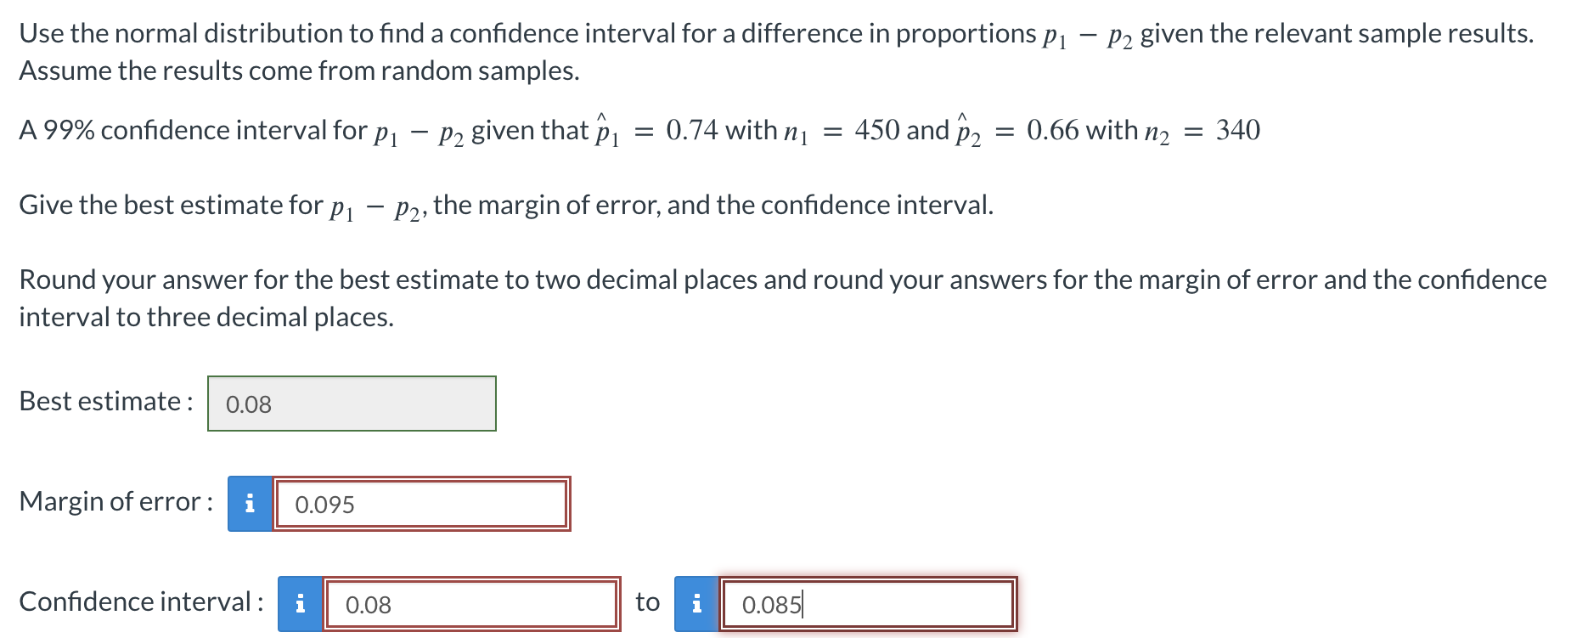Click the first blue info square in the confidence row

[x=299, y=604]
